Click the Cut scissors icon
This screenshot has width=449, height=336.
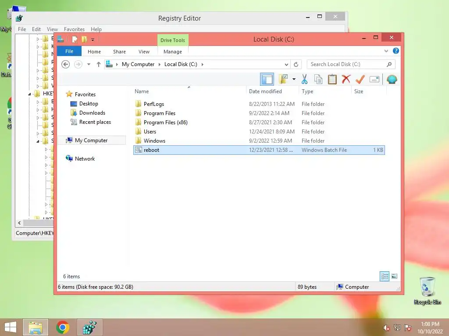pyautogui.click(x=304, y=79)
